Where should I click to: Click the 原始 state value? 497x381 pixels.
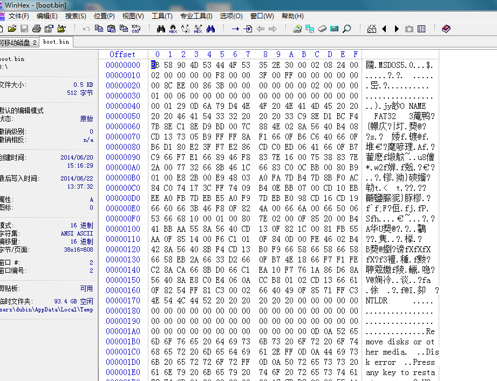[86, 119]
